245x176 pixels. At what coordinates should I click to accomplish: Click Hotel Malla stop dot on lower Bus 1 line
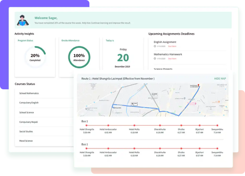pyautogui.click(x=134, y=148)
